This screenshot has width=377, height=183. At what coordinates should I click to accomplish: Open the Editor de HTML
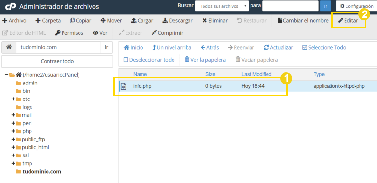pyautogui.click(x=24, y=33)
